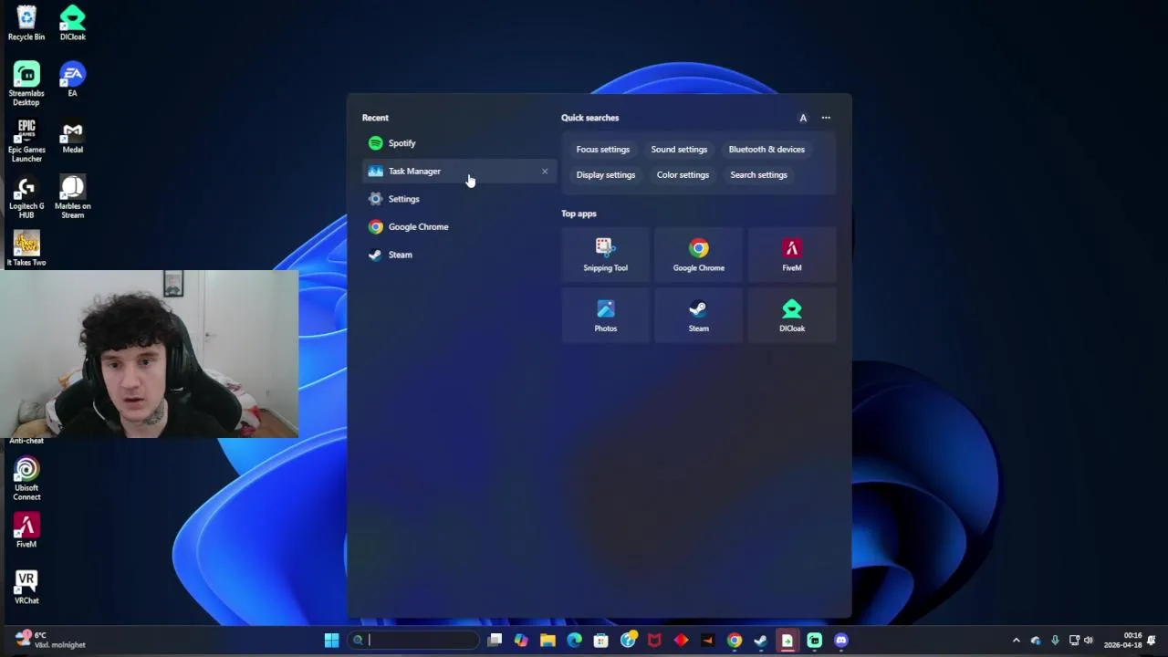The width and height of the screenshot is (1168, 657).
Task: Launch Google Chrome from Top apps
Action: coord(699,255)
